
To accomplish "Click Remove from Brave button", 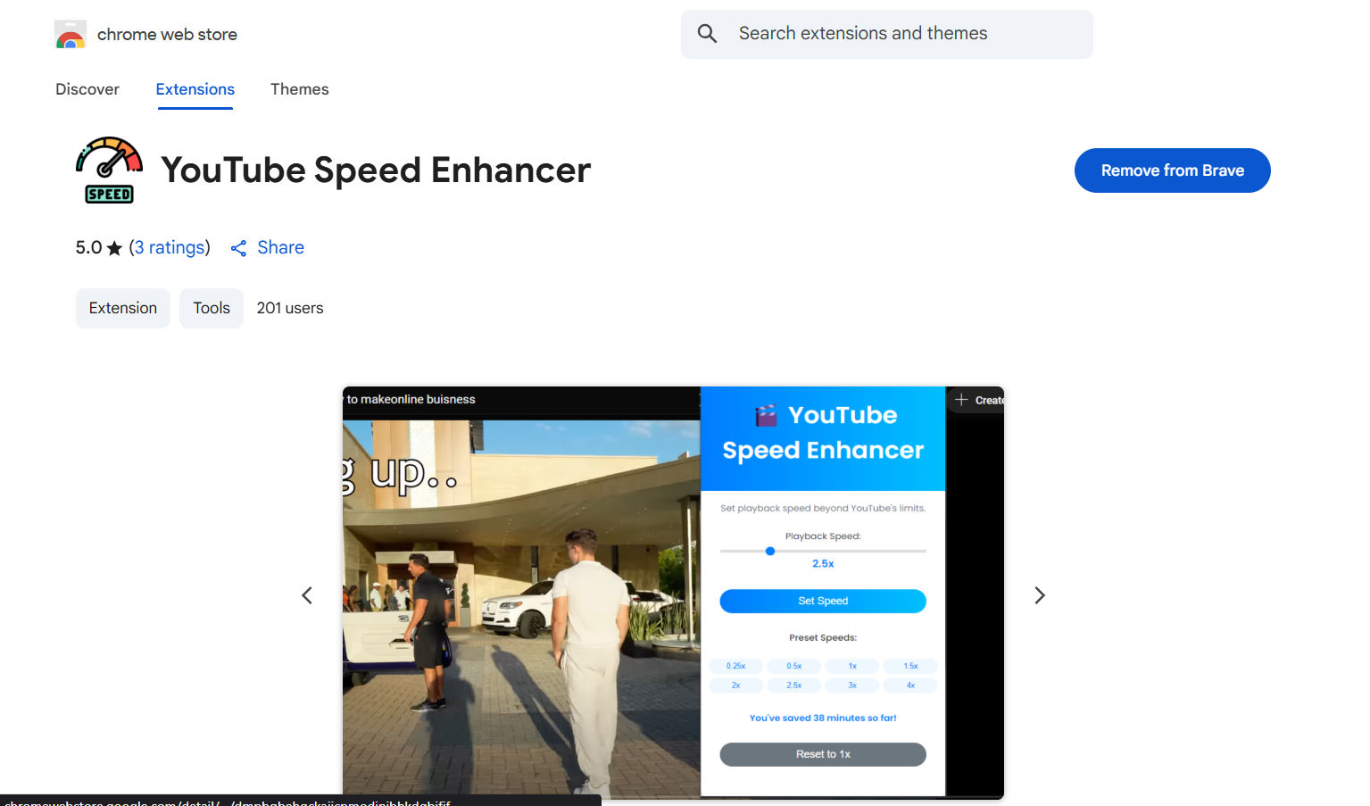I will click(x=1173, y=170).
